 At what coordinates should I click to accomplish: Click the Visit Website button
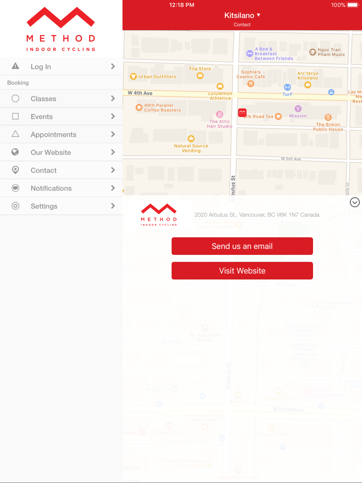[x=242, y=271]
